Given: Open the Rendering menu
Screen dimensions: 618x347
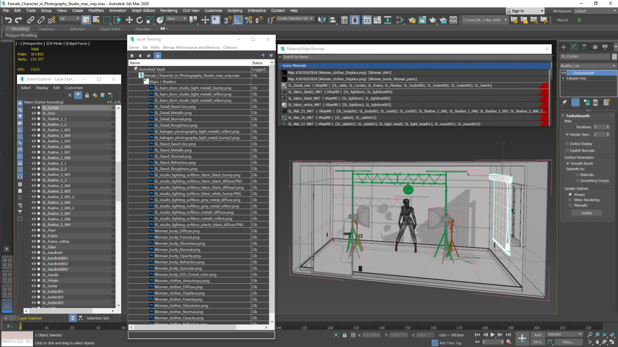Looking at the screenshot, I should click(x=169, y=11).
